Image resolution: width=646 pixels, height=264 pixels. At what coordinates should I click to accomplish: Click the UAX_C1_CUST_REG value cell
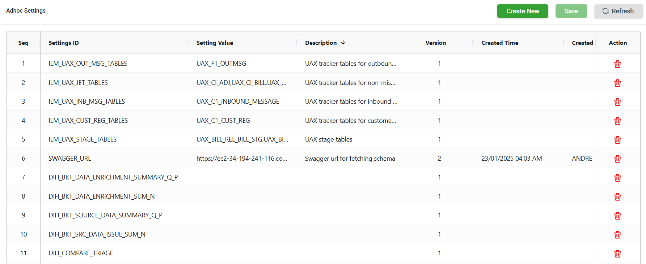223,121
